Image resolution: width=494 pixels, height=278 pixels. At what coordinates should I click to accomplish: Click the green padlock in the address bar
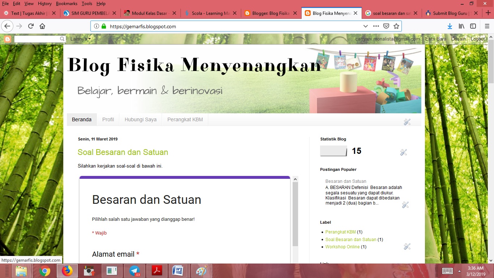pos(104,26)
